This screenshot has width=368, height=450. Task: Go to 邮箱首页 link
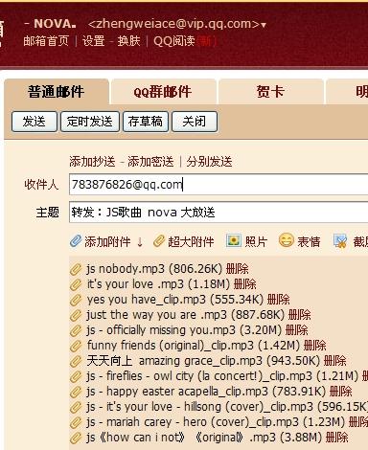point(46,41)
